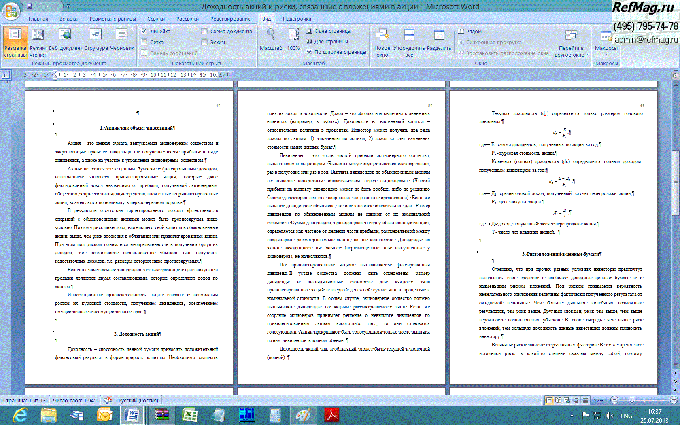Open the Рецензирование ribbon tab
The height and width of the screenshot is (425, 680).
click(230, 19)
